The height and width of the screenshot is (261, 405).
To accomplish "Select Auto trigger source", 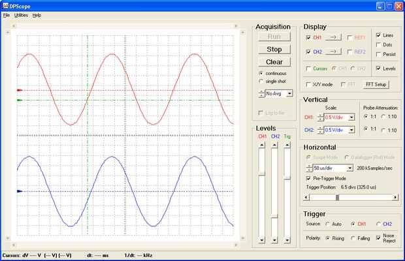I will tap(327, 224).
